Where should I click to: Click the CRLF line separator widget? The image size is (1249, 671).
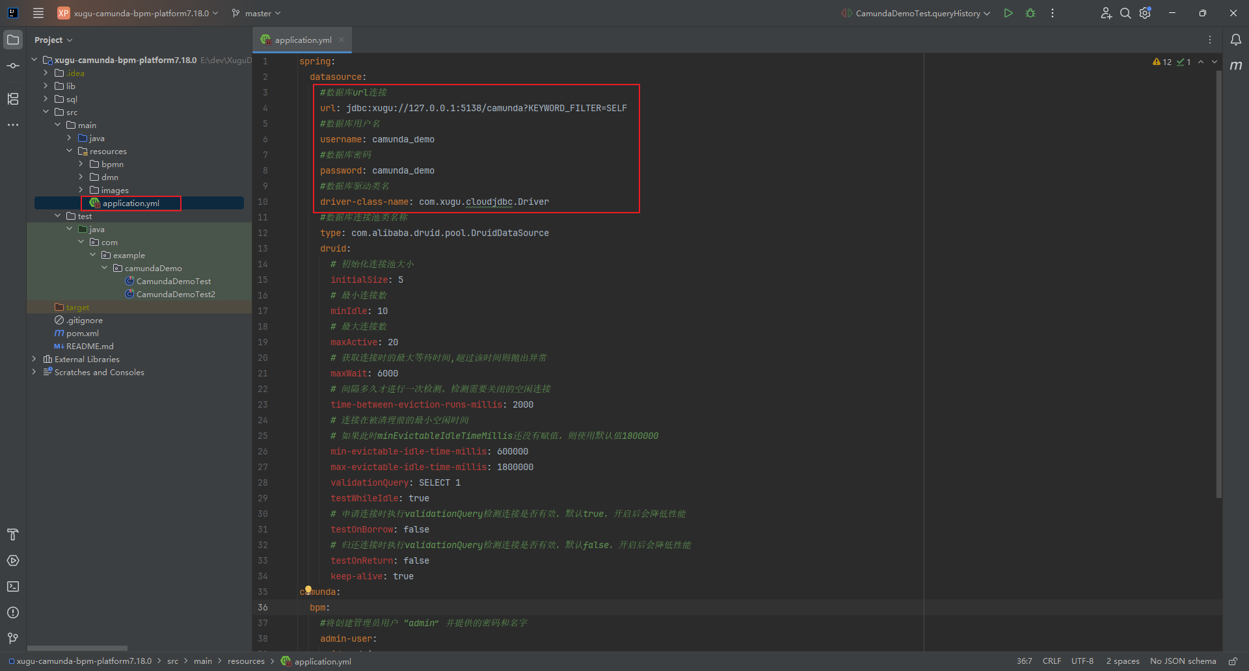point(1051,661)
